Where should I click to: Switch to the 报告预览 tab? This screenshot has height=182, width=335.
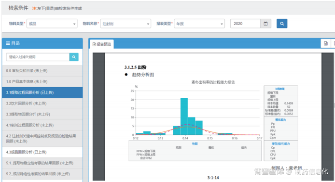(x=102, y=44)
